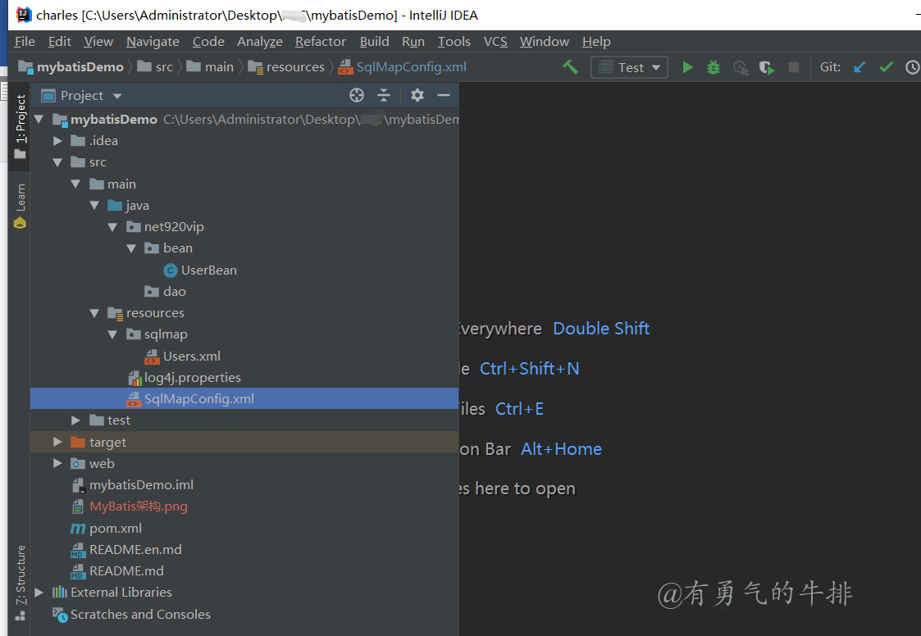921x636 pixels.
Task: Select UserBean class in tree
Action: [x=208, y=270]
